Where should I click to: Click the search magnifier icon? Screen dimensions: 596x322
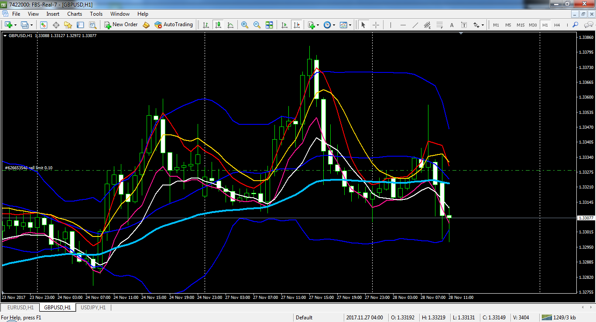[575, 25]
